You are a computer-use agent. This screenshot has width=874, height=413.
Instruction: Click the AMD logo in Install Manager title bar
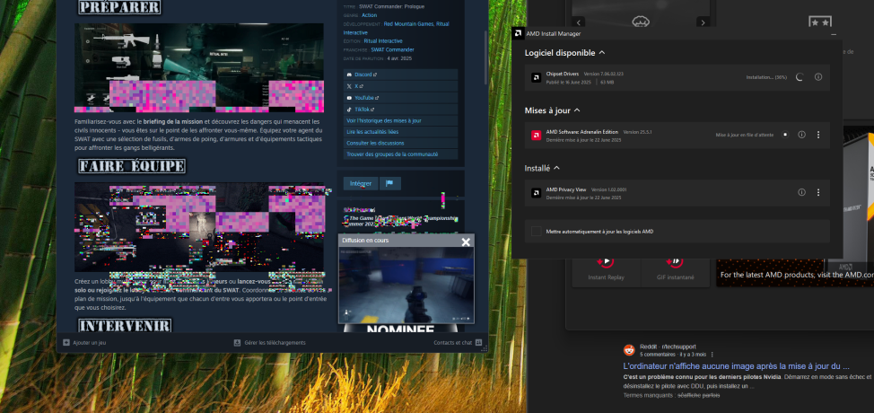pyautogui.click(x=518, y=33)
